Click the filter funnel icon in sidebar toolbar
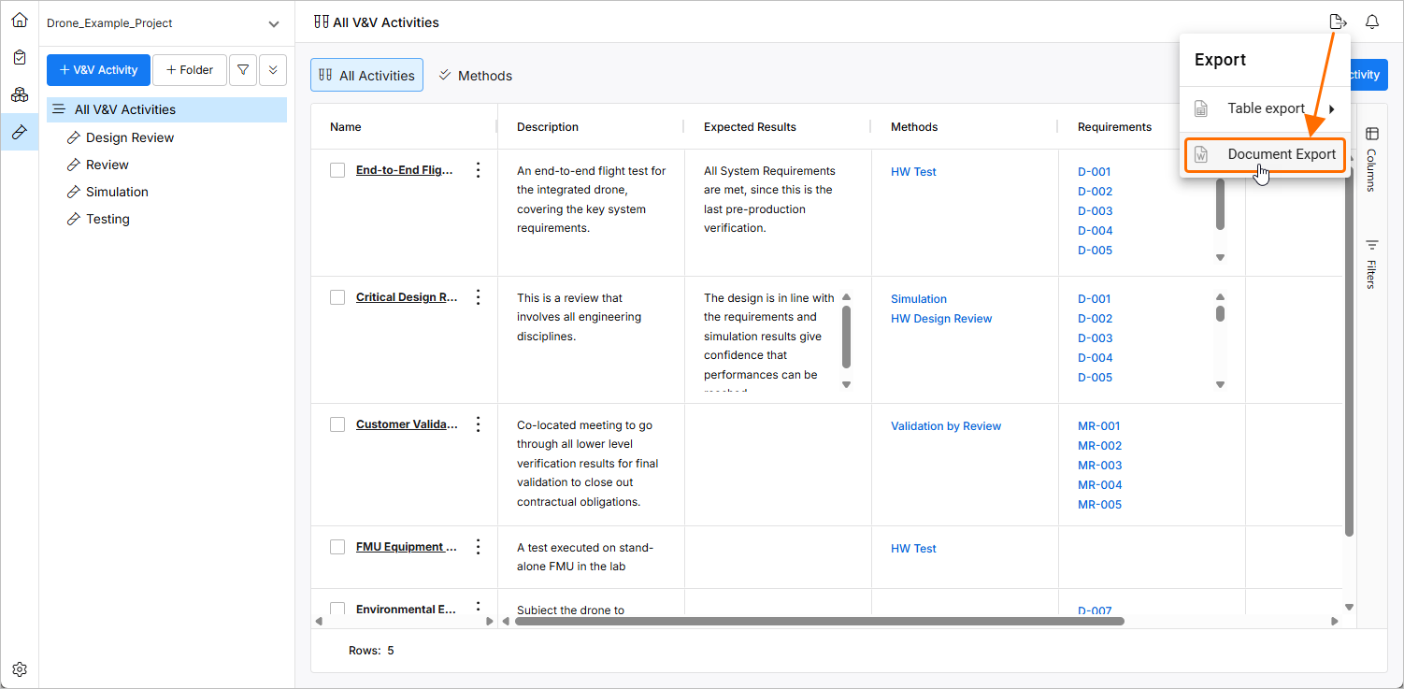Image resolution: width=1404 pixels, height=689 pixels. 243,70
